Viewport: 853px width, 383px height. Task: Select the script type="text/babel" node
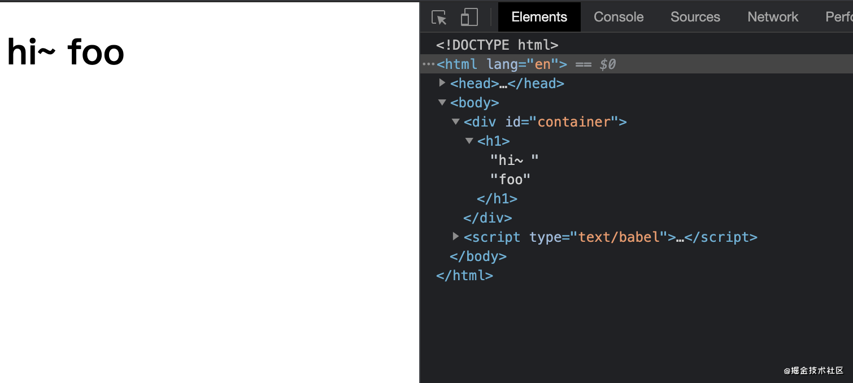tap(610, 237)
